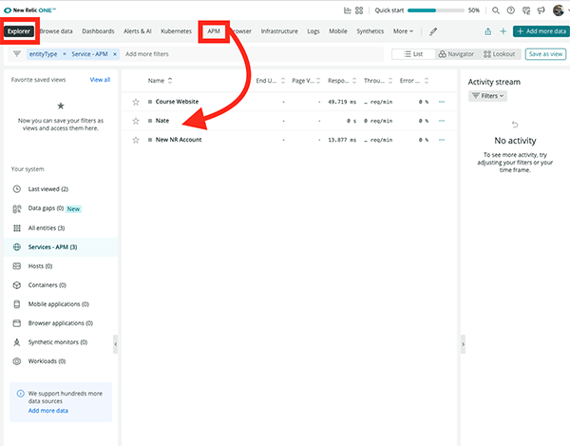Switch to Lookout view
The image size is (570, 446).
[499, 54]
